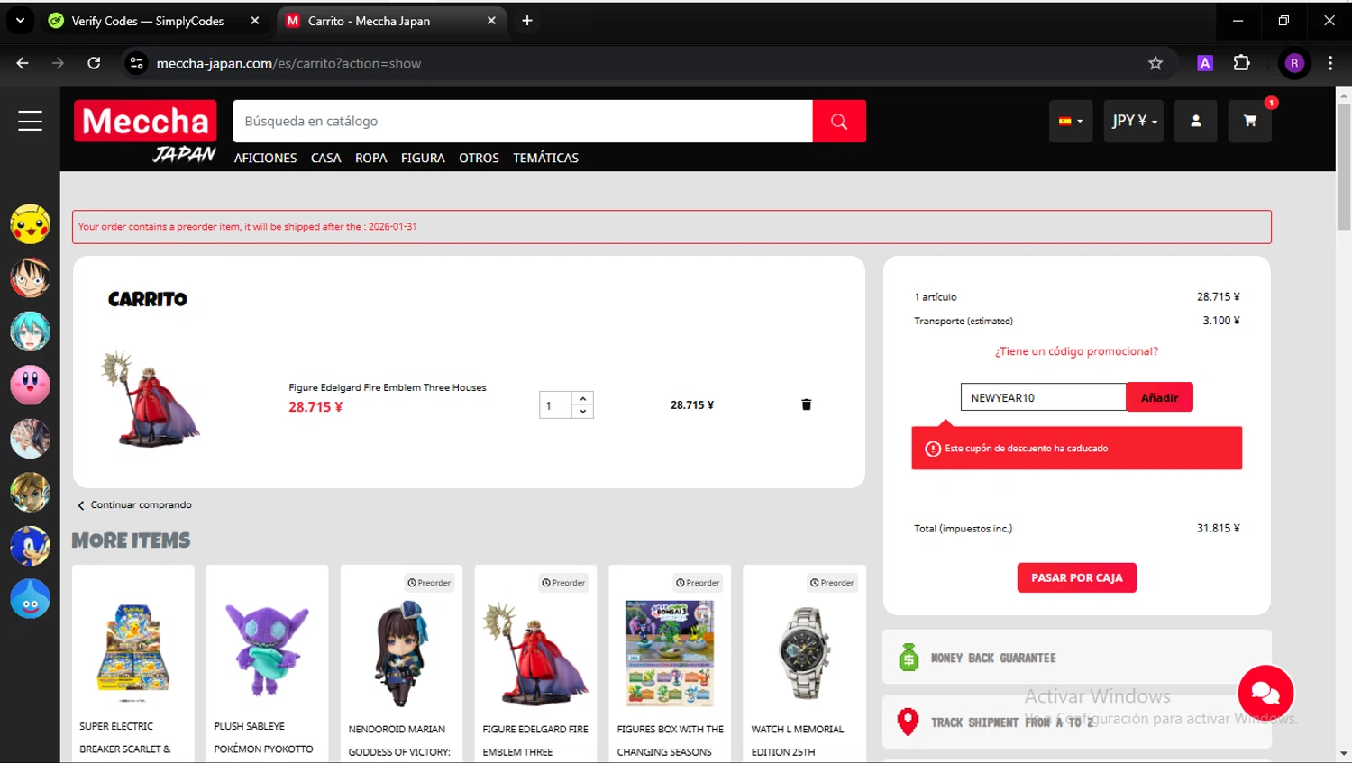The width and height of the screenshot is (1352, 763).
Task: Click the Meccha Japan logo
Action: 145,132
